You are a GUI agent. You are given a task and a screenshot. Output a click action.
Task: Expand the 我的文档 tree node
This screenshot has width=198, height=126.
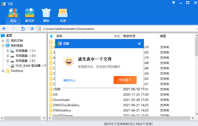point(3,41)
